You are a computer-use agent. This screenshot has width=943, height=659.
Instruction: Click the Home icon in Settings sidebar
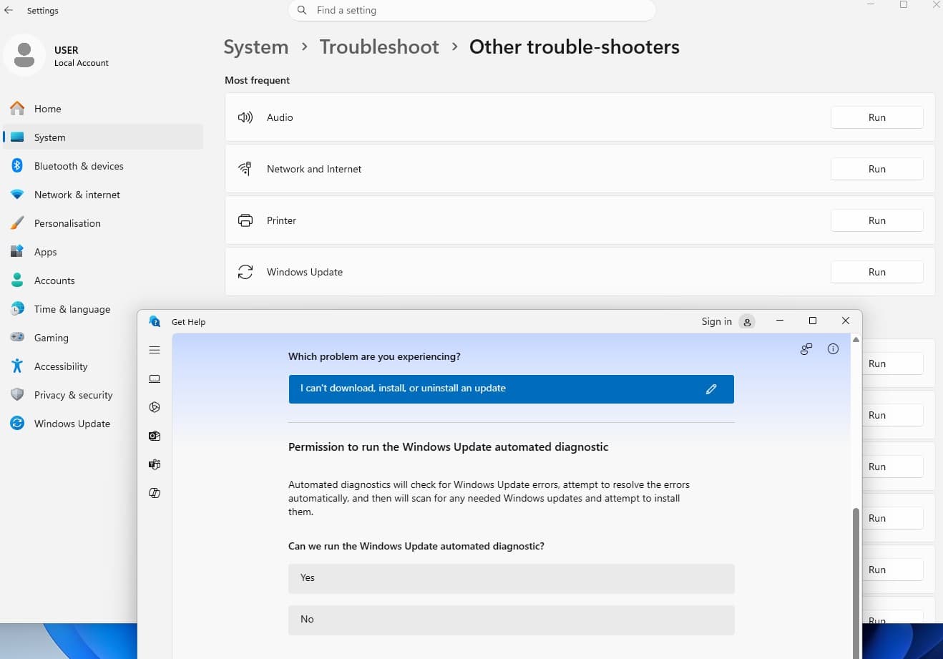click(x=17, y=109)
